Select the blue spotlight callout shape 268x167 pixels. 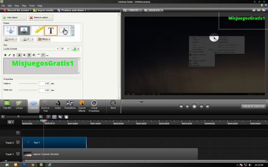10,30
